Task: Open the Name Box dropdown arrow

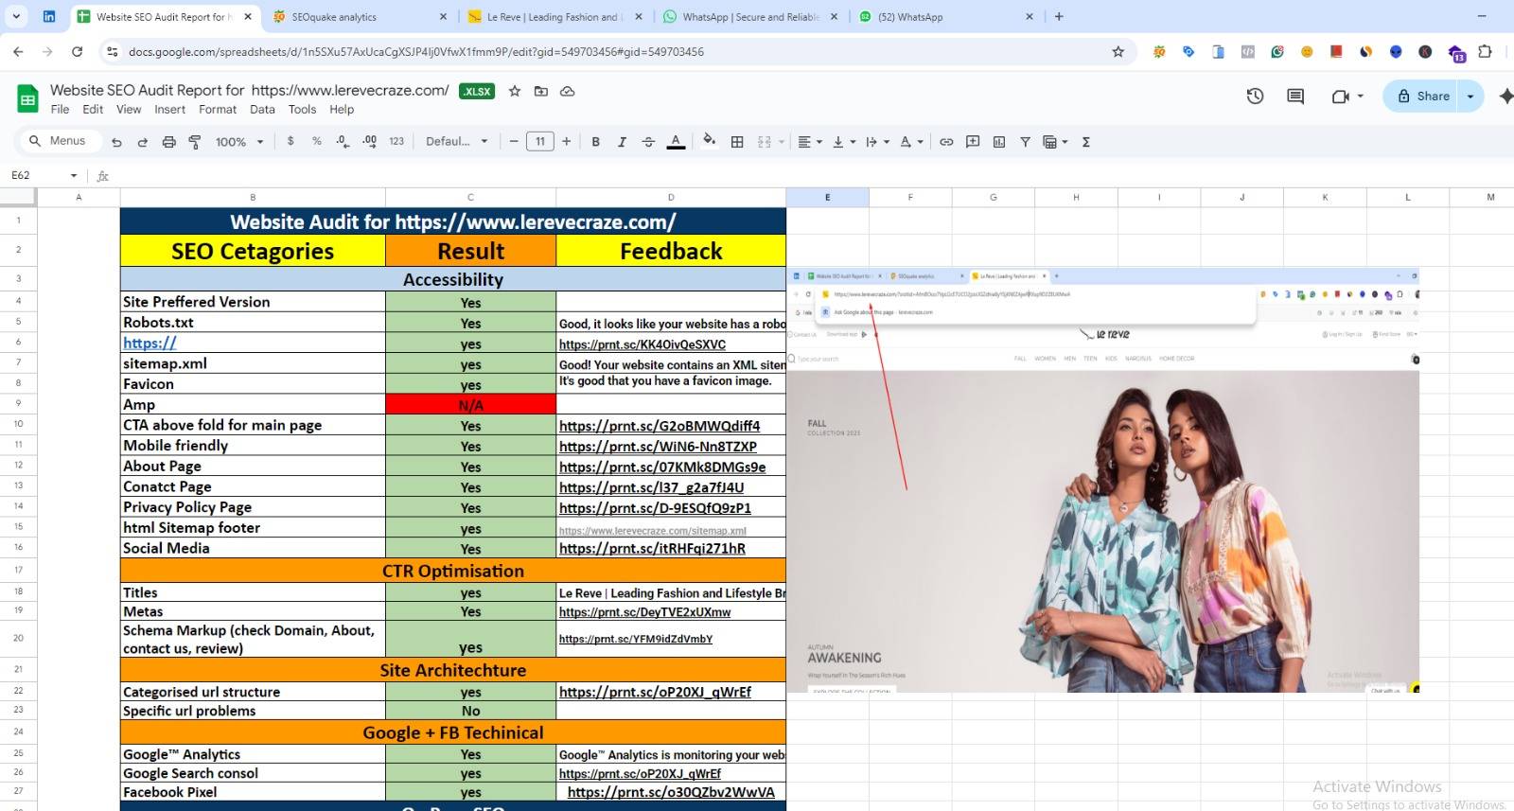Action: tap(74, 175)
